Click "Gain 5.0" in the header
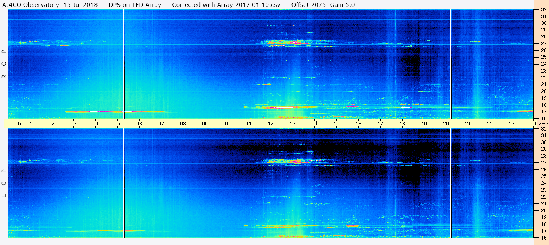Viewport: 549px width, 245px height. (342, 5)
